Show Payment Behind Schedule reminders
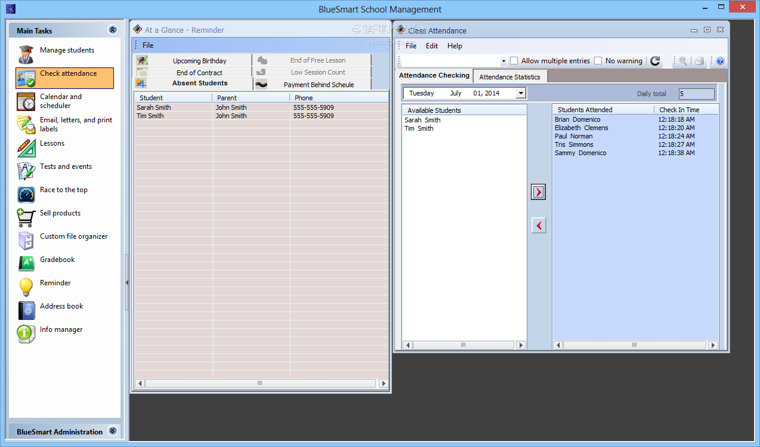This screenshot has height=447, width=760. (x=313, y=84)
